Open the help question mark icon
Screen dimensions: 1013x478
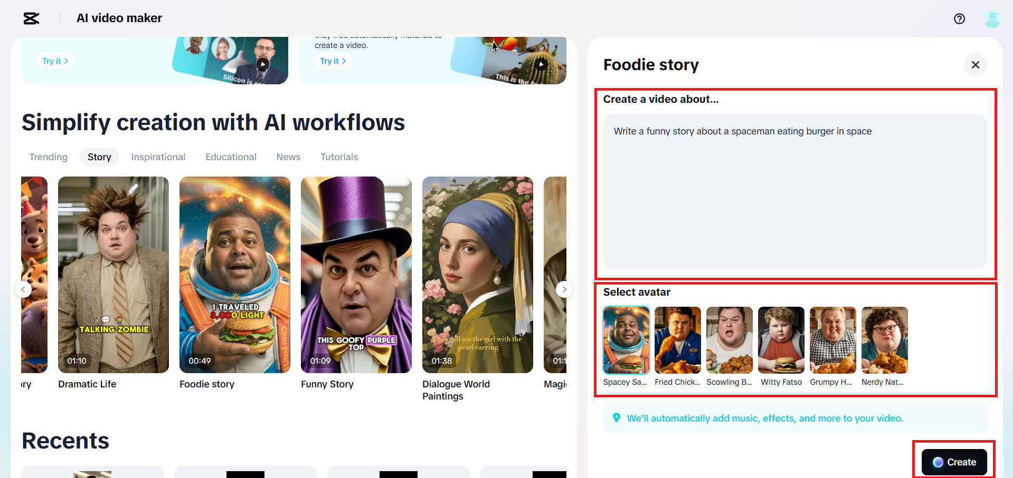pyautogui.click(x=959, y=19)
